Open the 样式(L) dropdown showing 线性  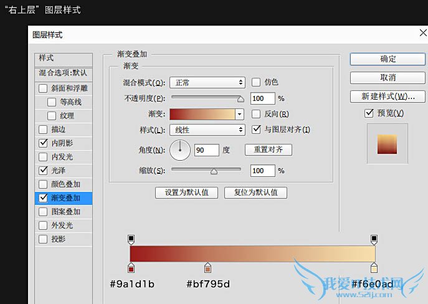[207, 130]
